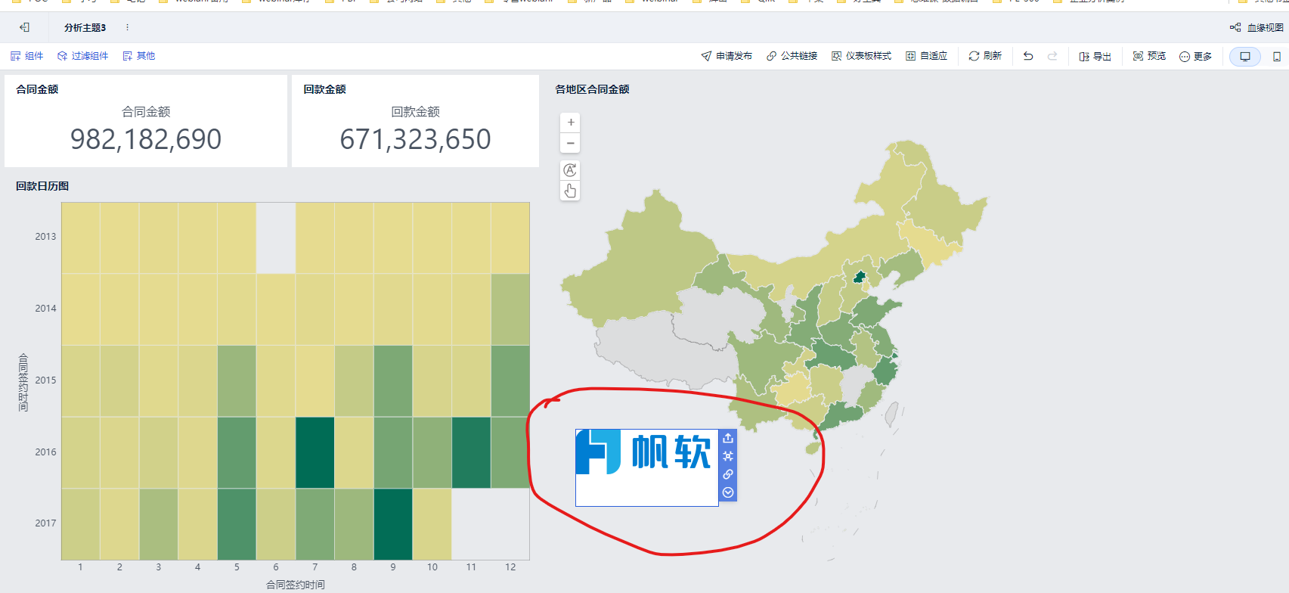Open 血缘视图 lineage view

[x=1257, y=27]
